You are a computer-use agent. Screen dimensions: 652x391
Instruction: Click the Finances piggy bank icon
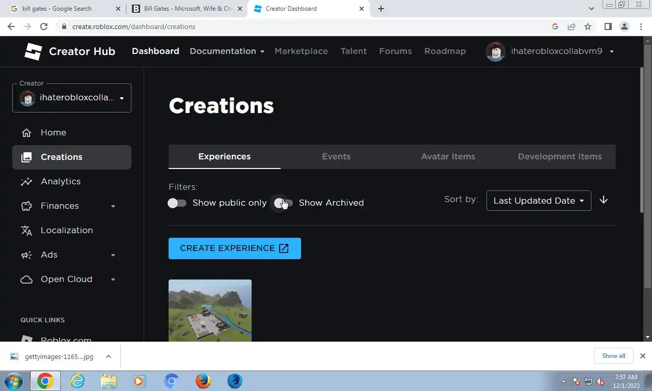click(26, 206)
